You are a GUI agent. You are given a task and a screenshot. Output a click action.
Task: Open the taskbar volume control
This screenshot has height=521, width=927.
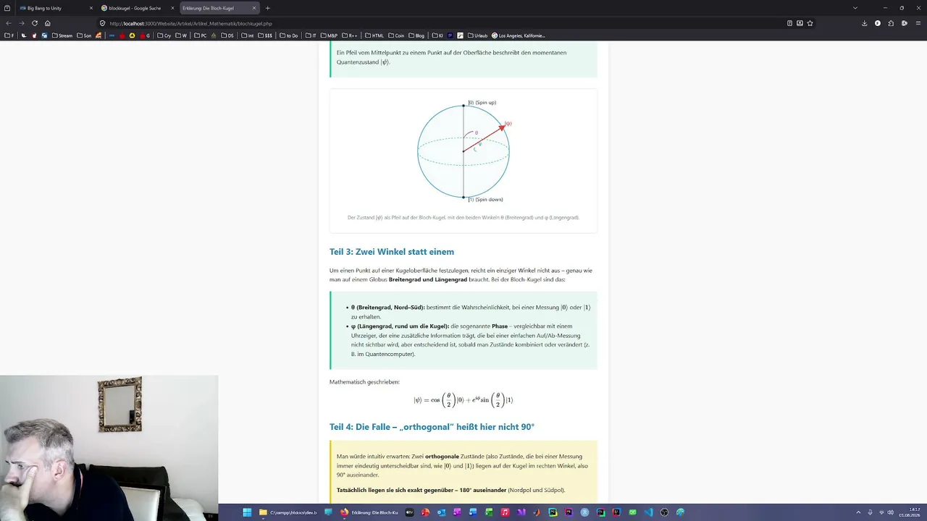pos(890,512)
